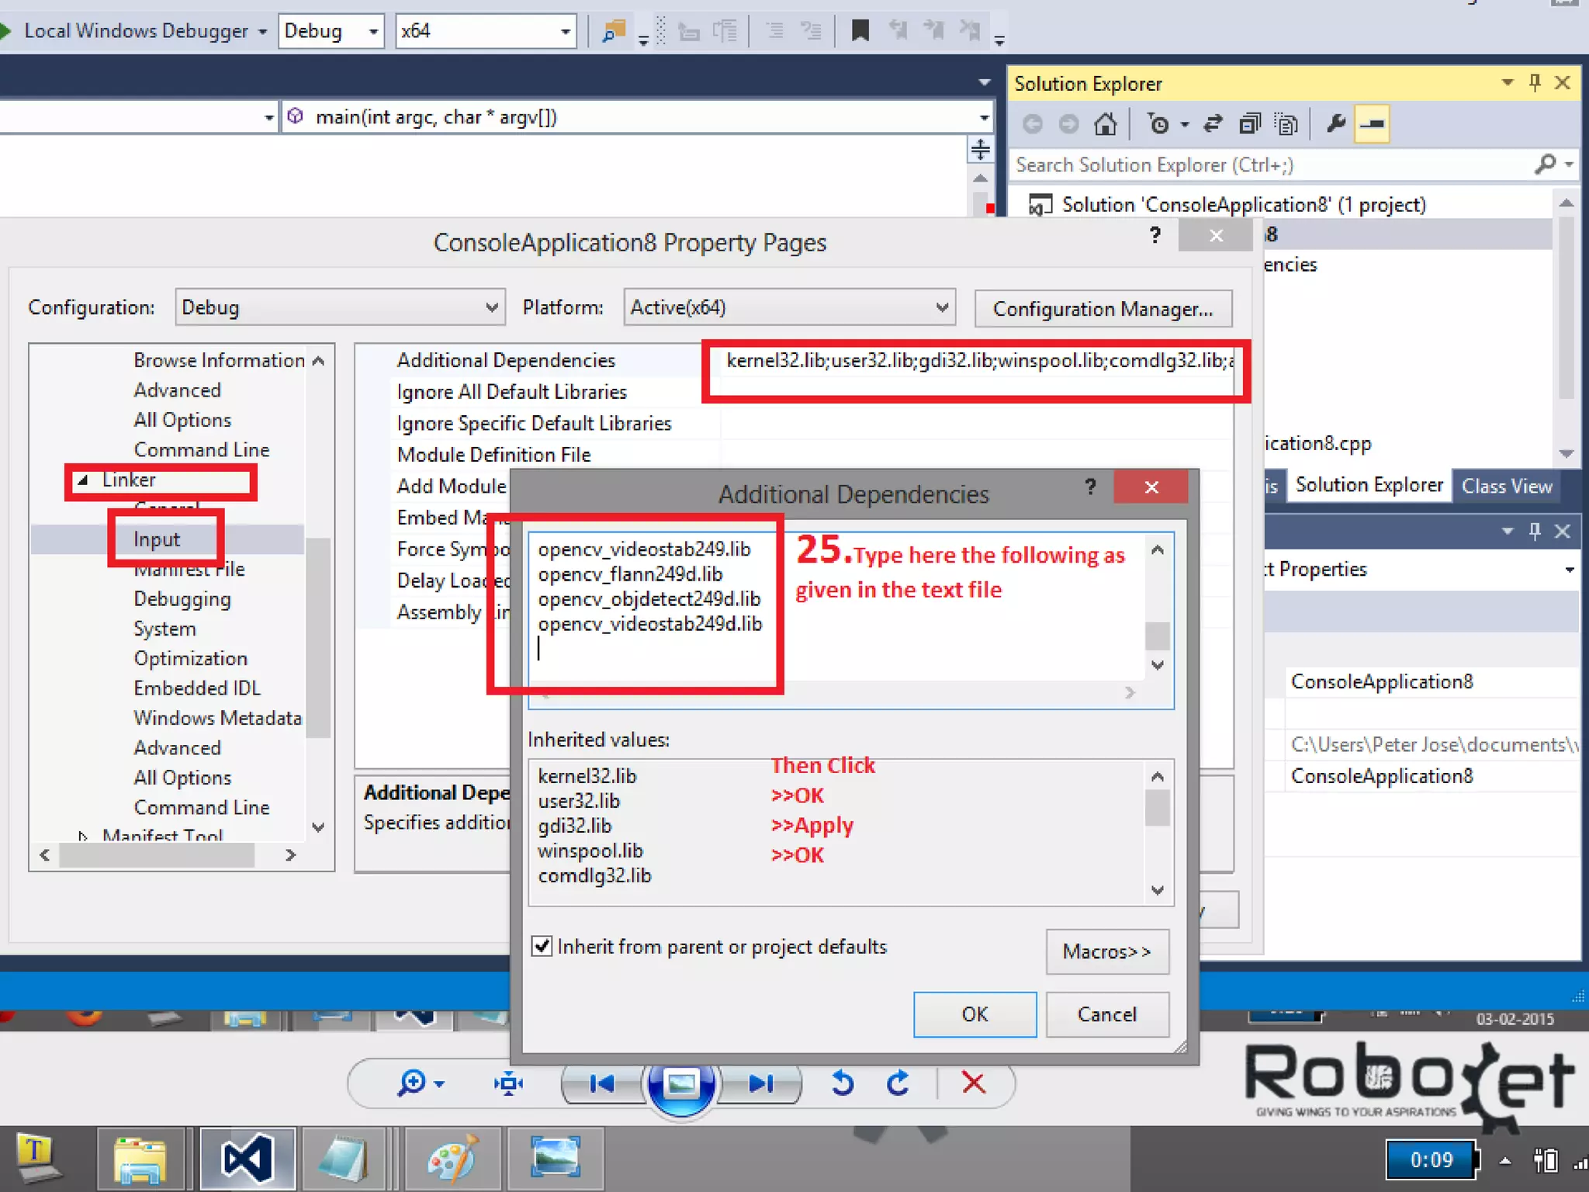Open the Configuration dropdown showing Debug
The image size is (1589, 1192).
pyautogui.click(x=340, y=307)
